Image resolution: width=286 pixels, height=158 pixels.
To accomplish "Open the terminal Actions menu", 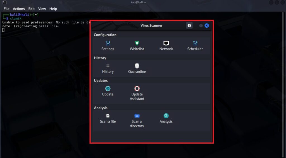I will pos(19,9).
